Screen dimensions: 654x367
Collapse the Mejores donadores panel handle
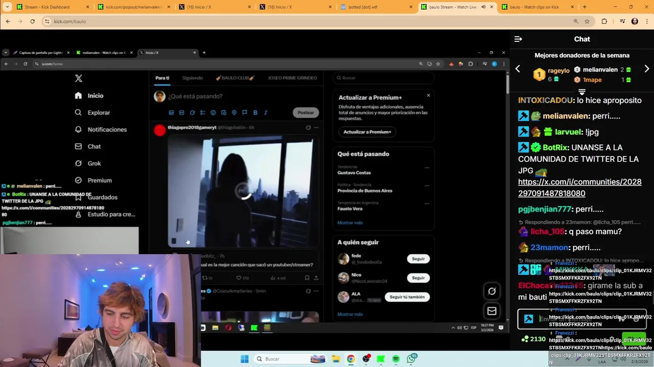pos(581,92)
